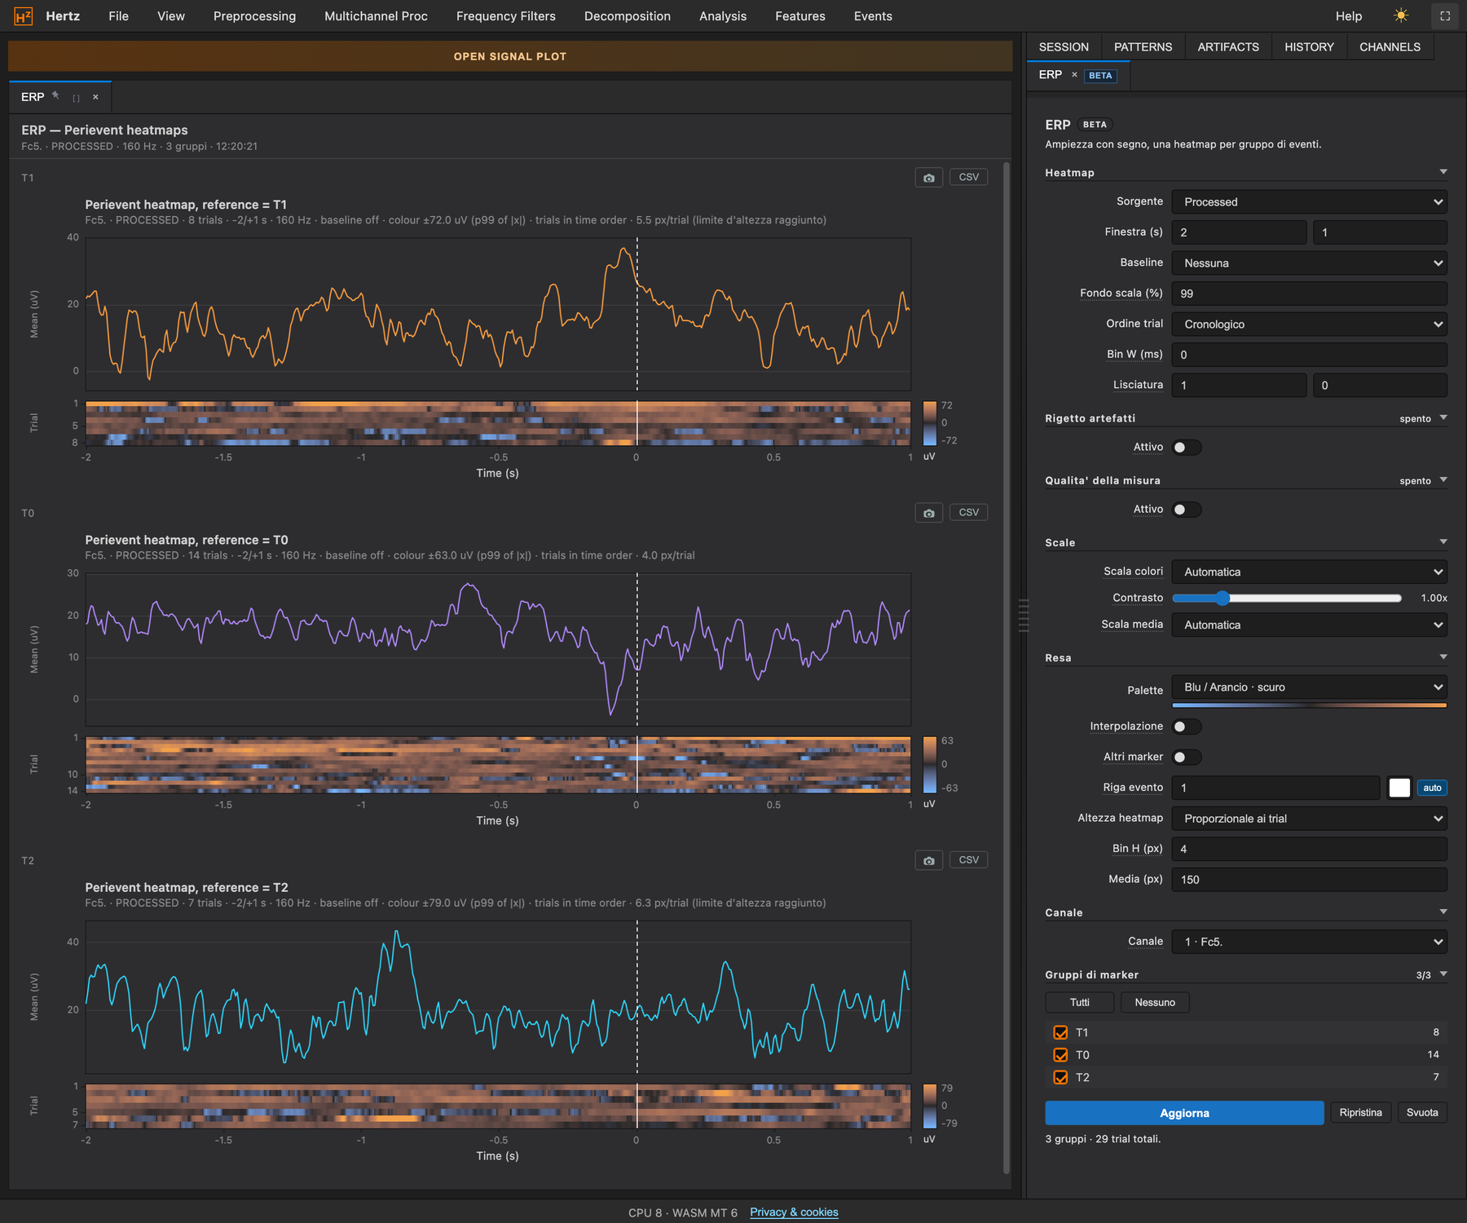1467x1223 pixels.
Task: Click the OPEN SIGNAL PLOT banner
Action: coord(510,56)
